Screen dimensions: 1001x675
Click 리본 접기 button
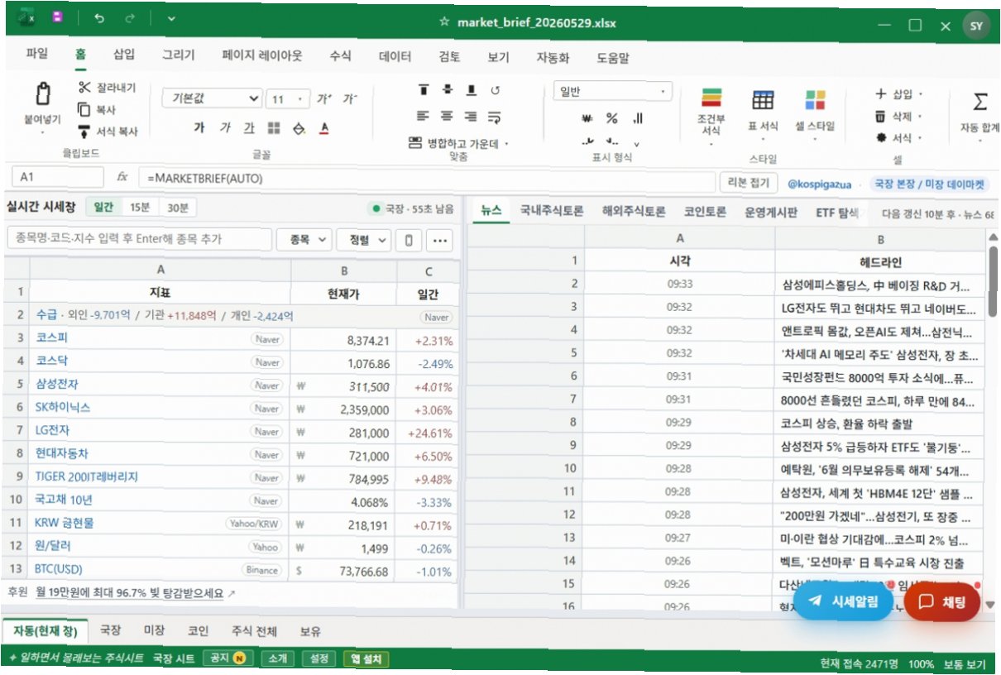(x=749, y=182)
